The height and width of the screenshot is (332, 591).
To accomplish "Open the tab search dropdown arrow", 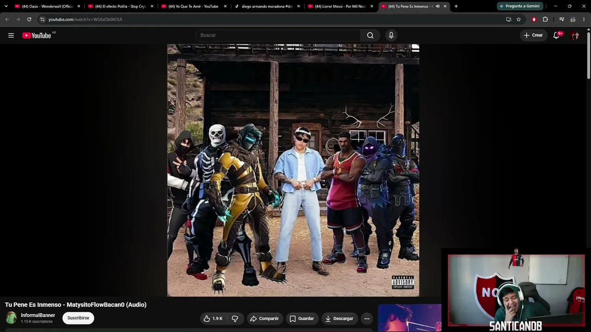I will point(6,6).
